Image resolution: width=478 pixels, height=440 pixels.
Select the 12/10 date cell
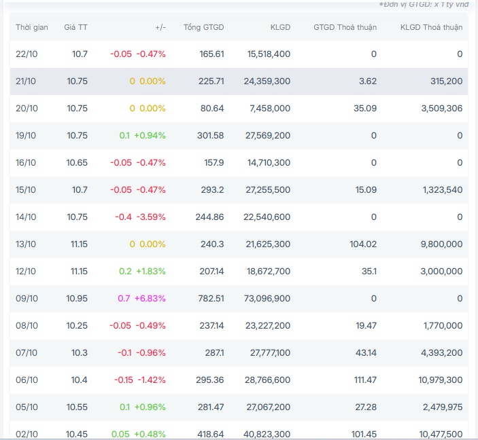coord(26,272)
